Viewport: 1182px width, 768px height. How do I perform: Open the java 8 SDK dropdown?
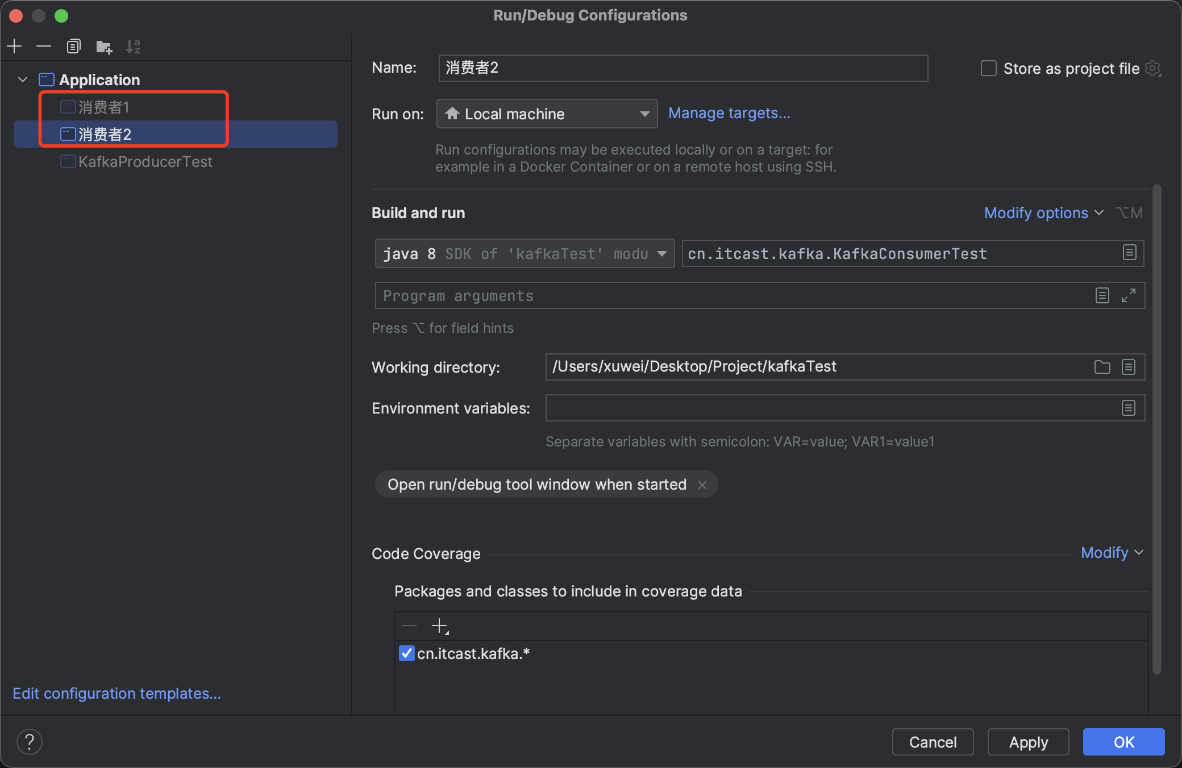point(524,253)
